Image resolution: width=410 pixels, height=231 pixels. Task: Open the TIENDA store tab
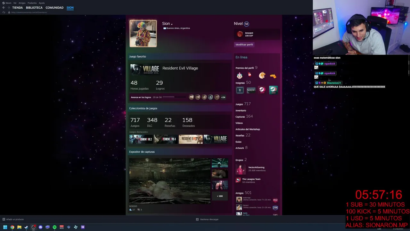17,8
